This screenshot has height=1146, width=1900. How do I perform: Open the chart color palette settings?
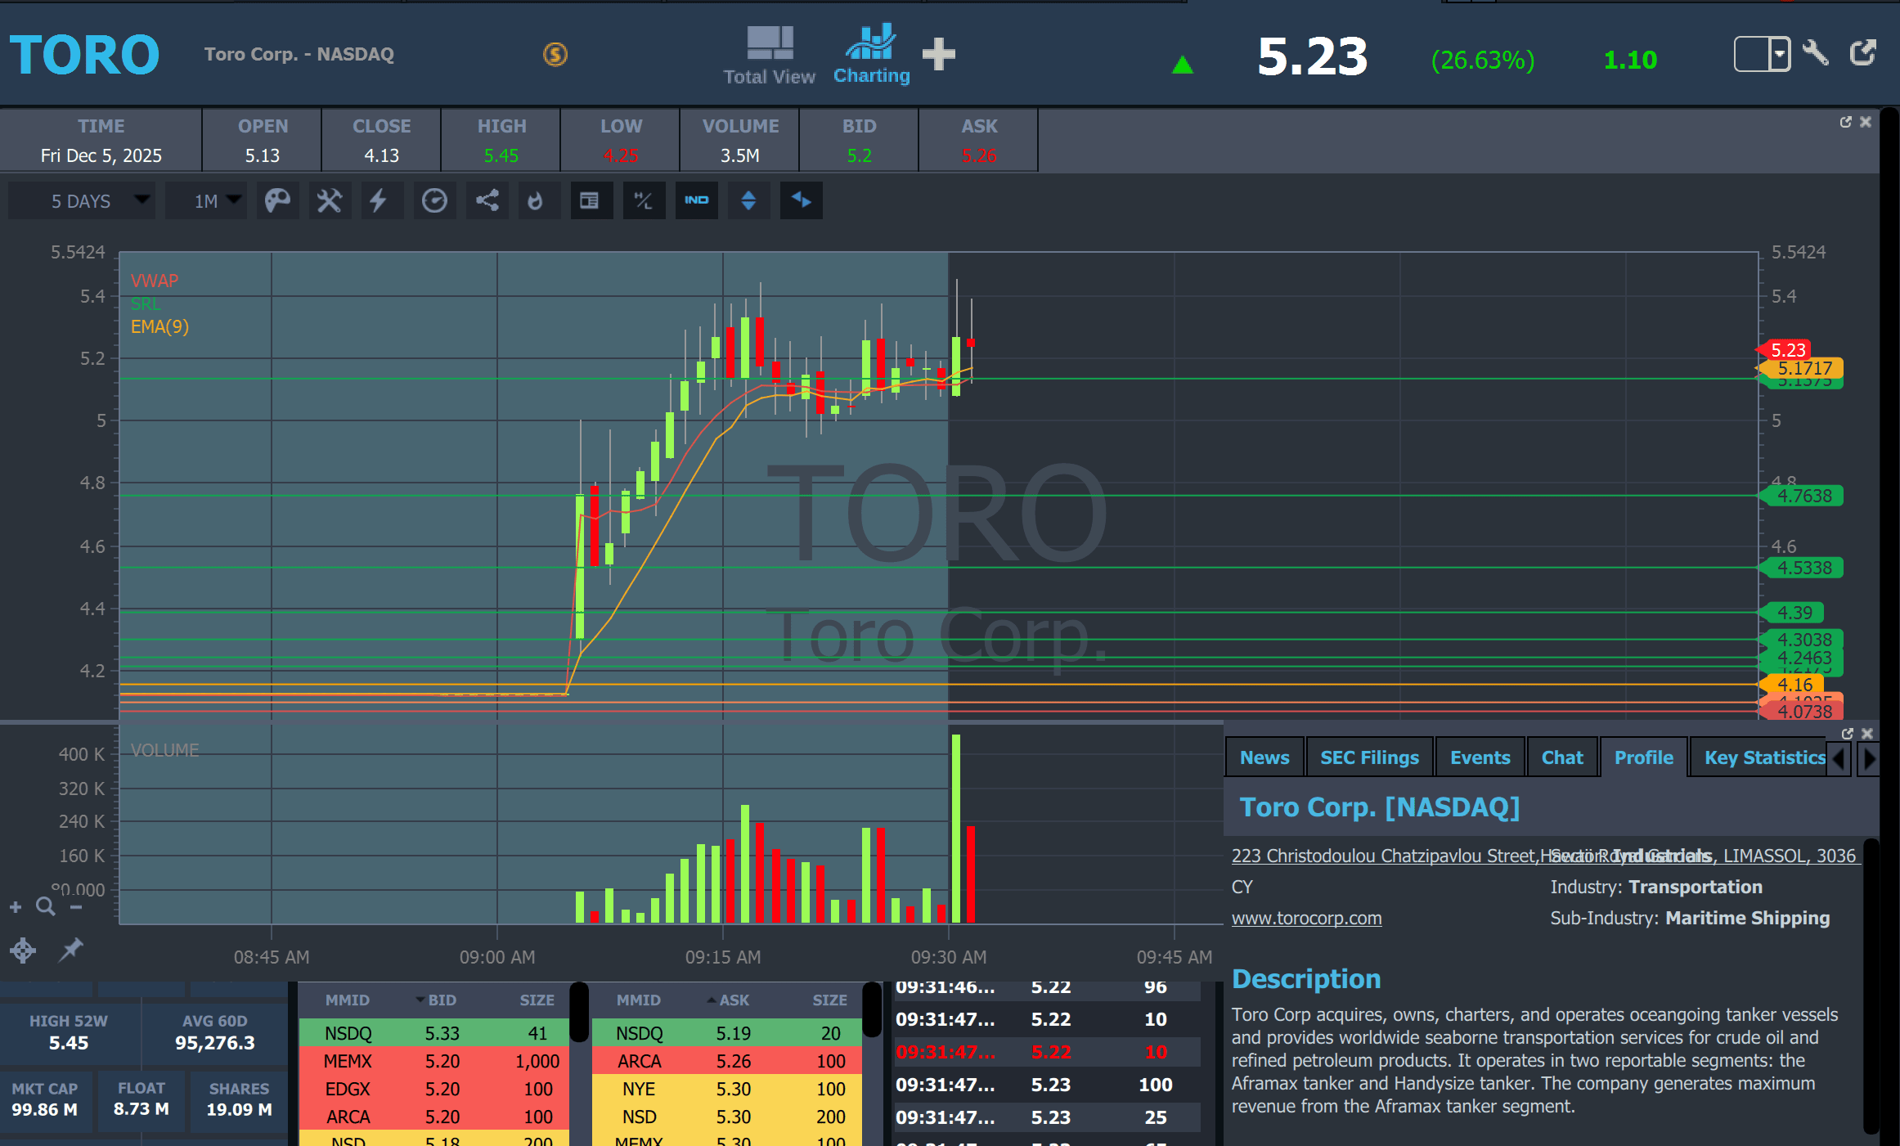tap(277, 201)
